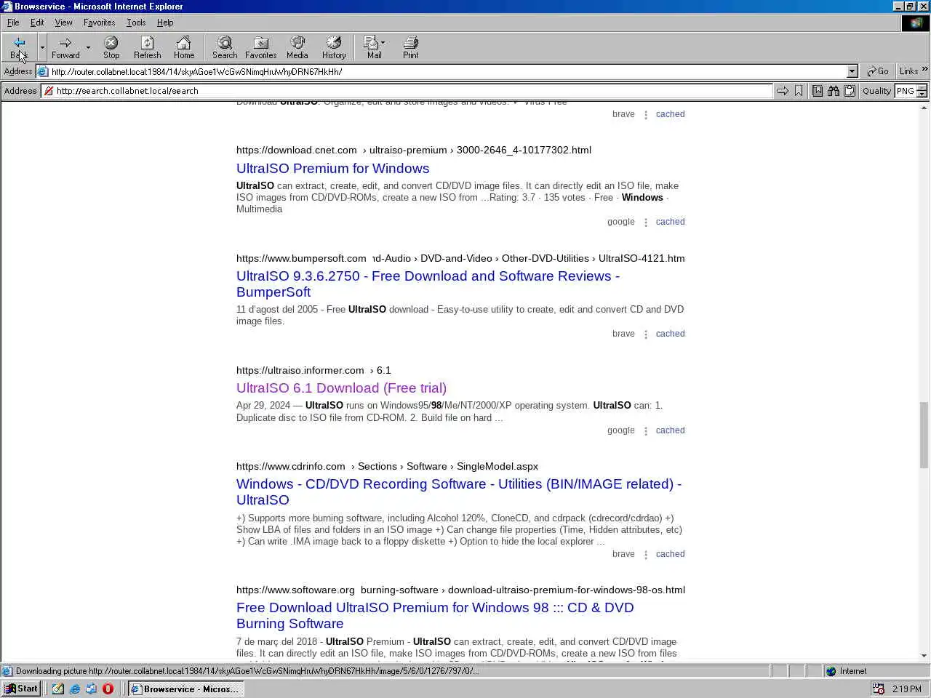The height and width of the screenshot is (698, 931).
Task: Click the notepad quick launch icon
Action: (x=58, y=689)
